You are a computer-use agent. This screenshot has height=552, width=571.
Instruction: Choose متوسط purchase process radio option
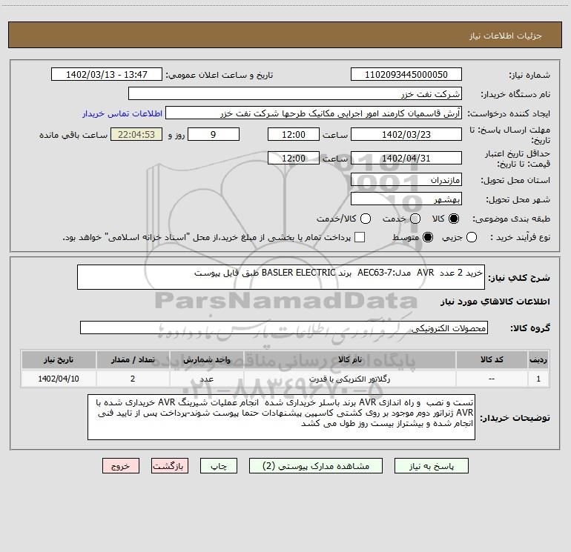[428, 237]
